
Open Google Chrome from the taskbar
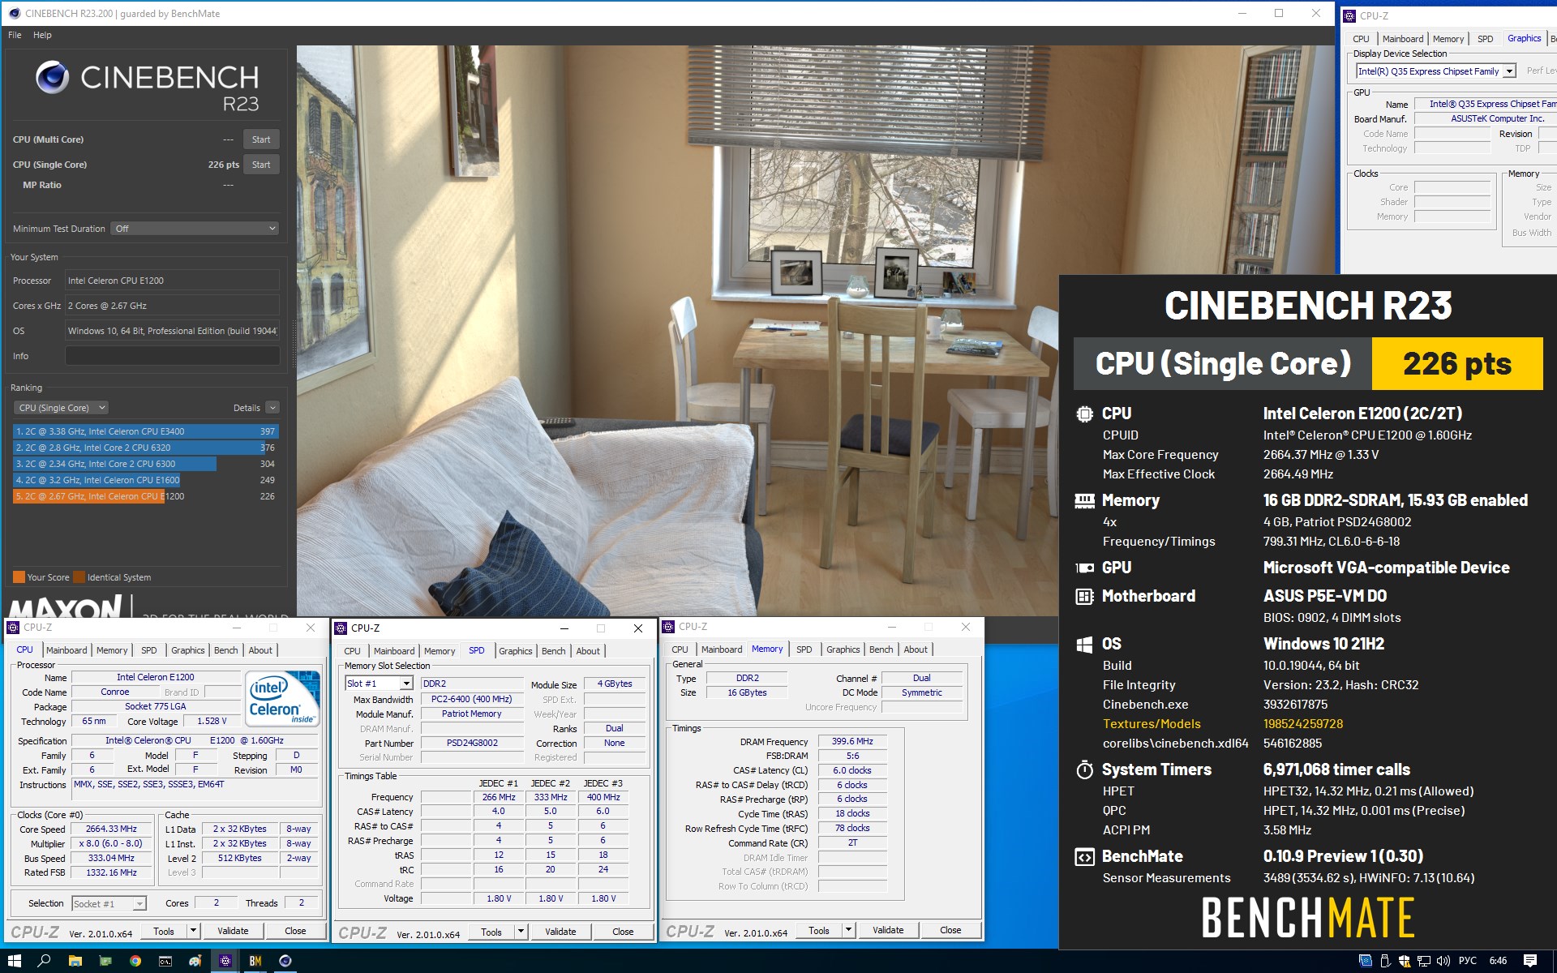(135, 961)
